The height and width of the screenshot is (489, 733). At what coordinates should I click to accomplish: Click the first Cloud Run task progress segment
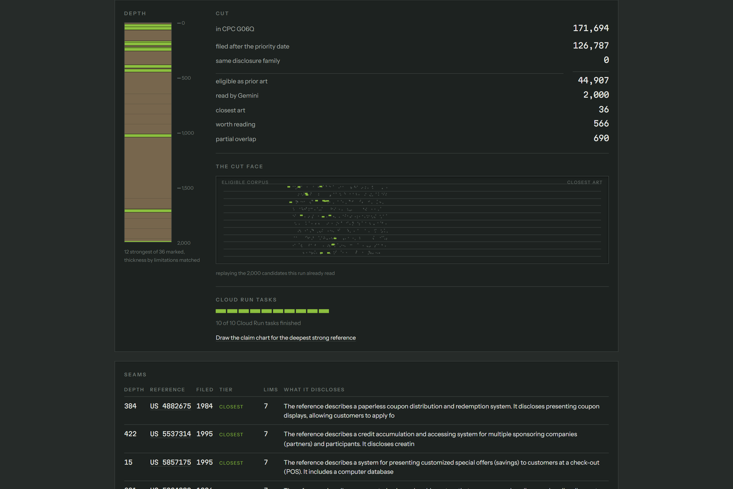tap(221, 311)
